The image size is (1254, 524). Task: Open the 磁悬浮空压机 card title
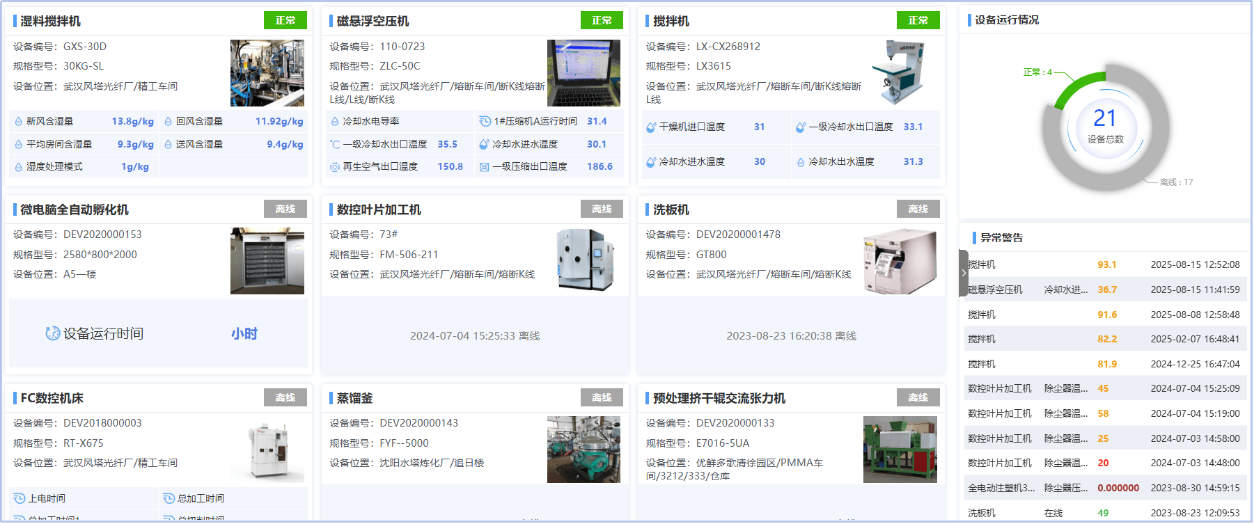373,21
